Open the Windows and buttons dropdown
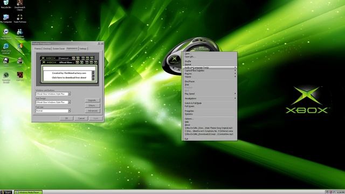The height and width of the screenshot is (194, 345). point(53,94)
